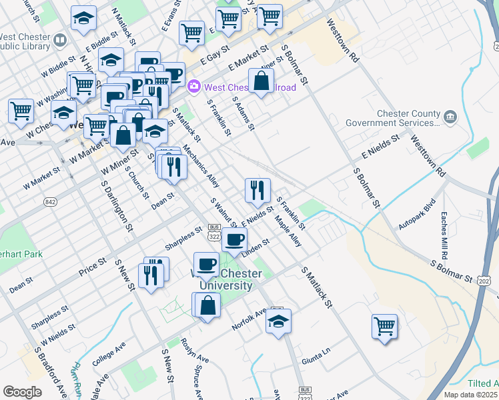Click the Linden St label
499x400 pixels.
tap(256, 248)
